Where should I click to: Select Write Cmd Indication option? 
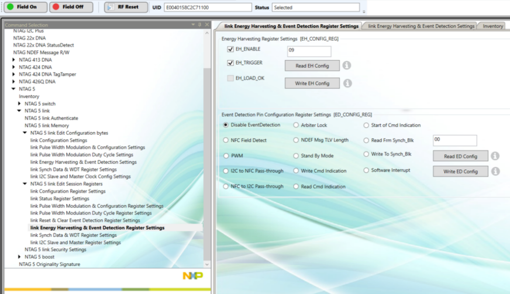296,171
